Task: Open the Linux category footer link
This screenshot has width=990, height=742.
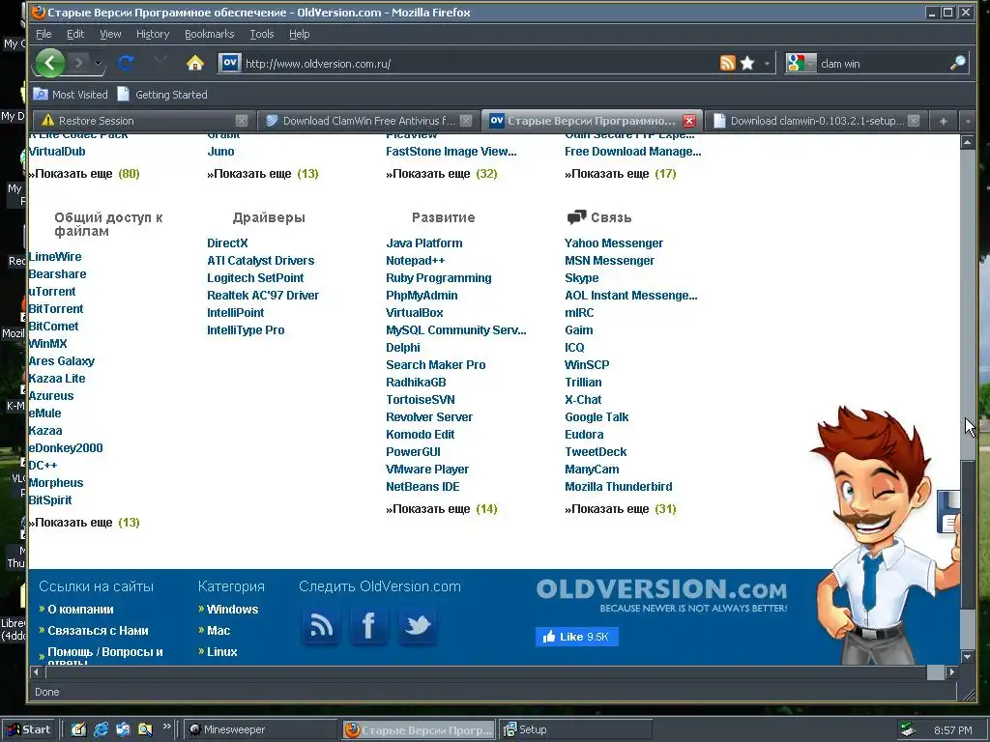Action: click(222, 652)
